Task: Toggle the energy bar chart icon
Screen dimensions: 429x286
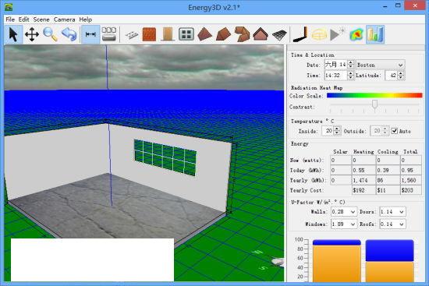Action: point(375,34)
